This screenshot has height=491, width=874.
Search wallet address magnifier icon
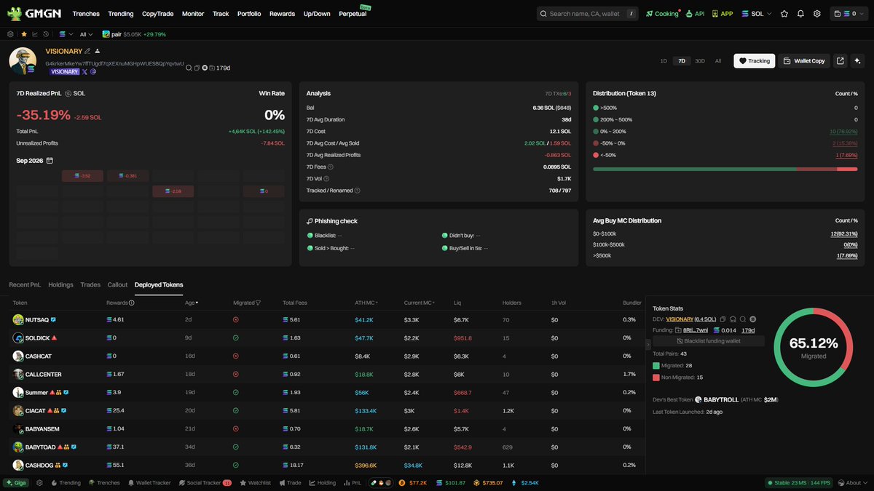point(189,68)
